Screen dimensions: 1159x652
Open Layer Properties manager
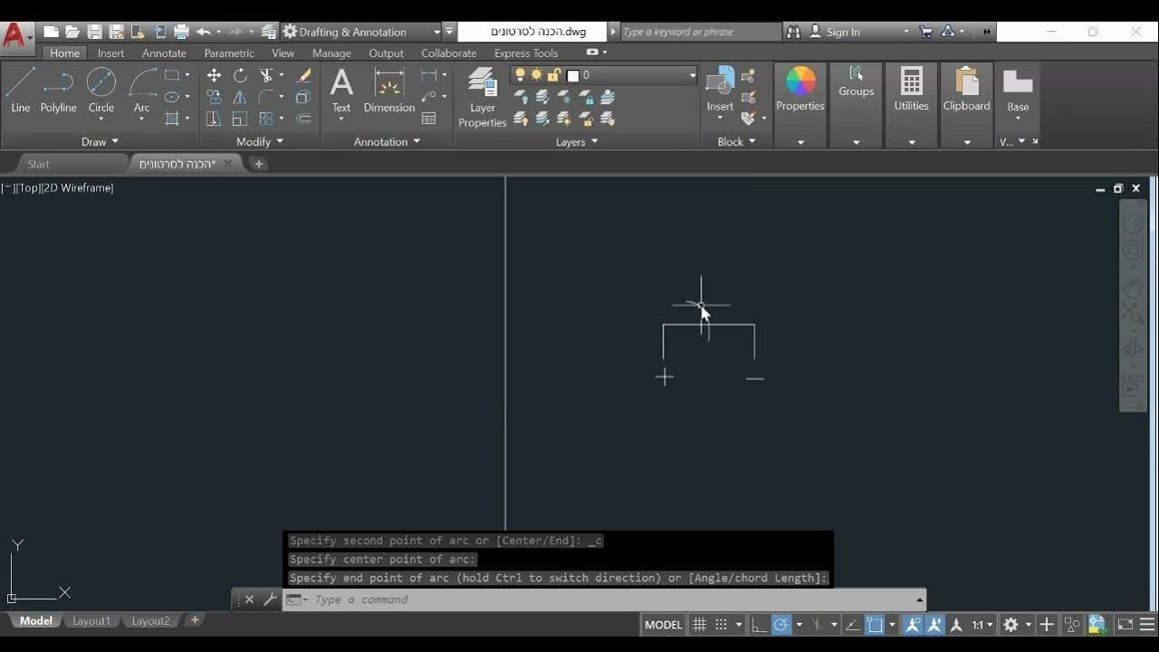click(x=482, y=98)
